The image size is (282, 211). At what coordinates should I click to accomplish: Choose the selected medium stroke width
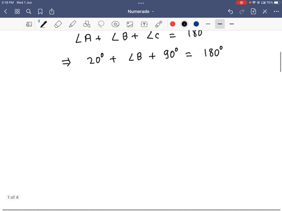click(x=220, y=24)
